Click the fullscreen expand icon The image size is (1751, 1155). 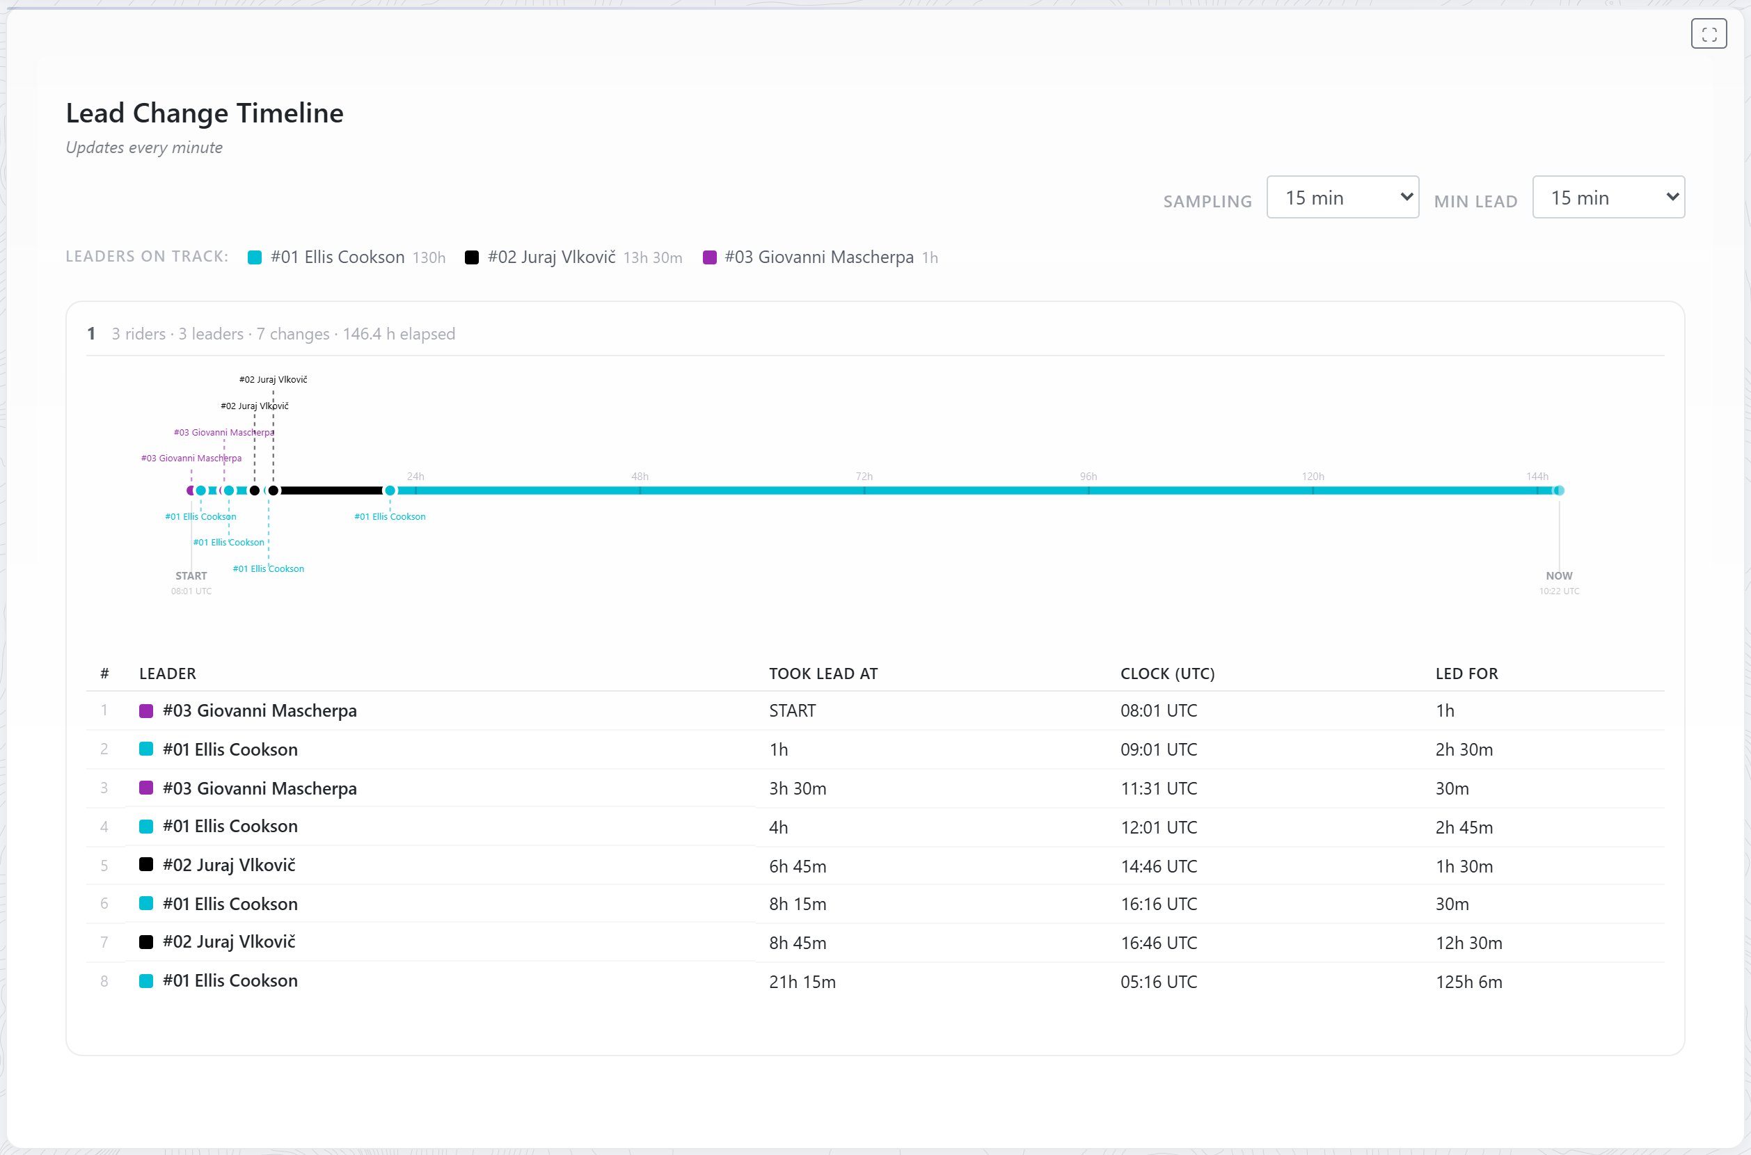pos(1709,34)
